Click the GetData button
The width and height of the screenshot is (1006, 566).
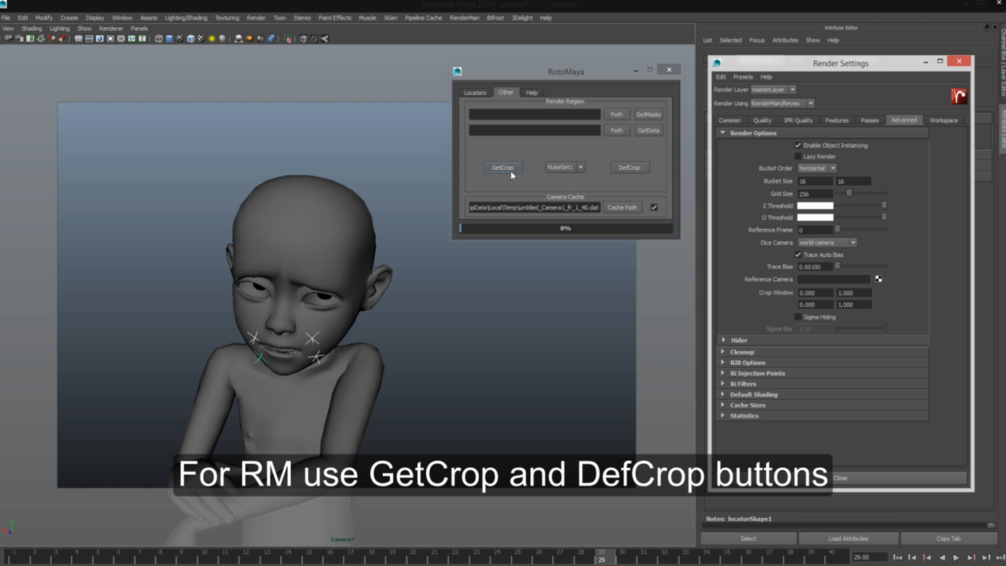pyautogui.click(x=648, y=130)
